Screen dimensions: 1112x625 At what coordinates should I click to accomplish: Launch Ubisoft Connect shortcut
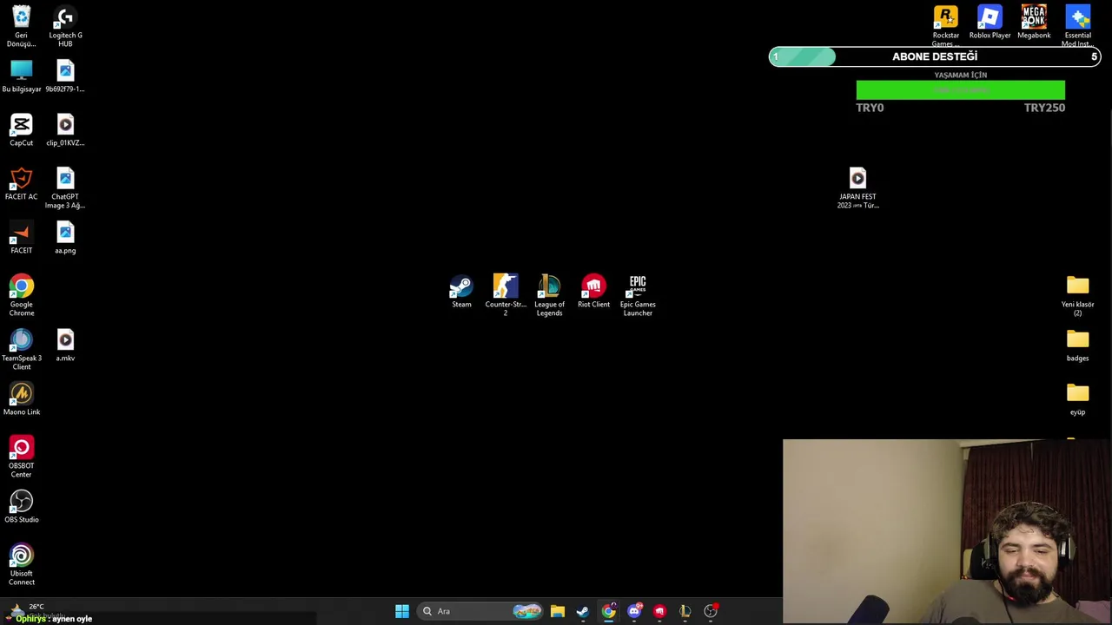click(21, 565)
